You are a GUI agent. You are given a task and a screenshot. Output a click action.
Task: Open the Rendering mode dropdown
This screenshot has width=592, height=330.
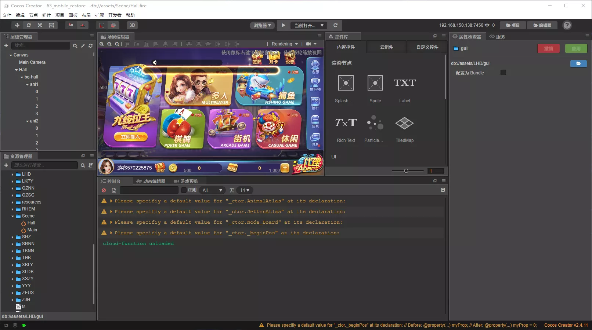[284, 44]
